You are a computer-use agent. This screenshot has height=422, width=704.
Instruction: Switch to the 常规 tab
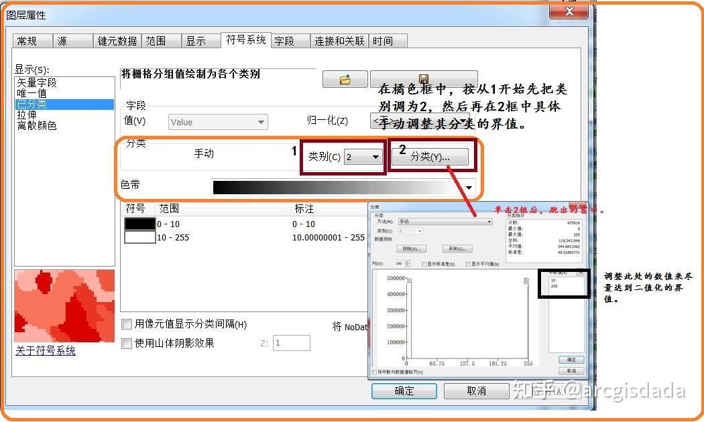tap(31, 40)
